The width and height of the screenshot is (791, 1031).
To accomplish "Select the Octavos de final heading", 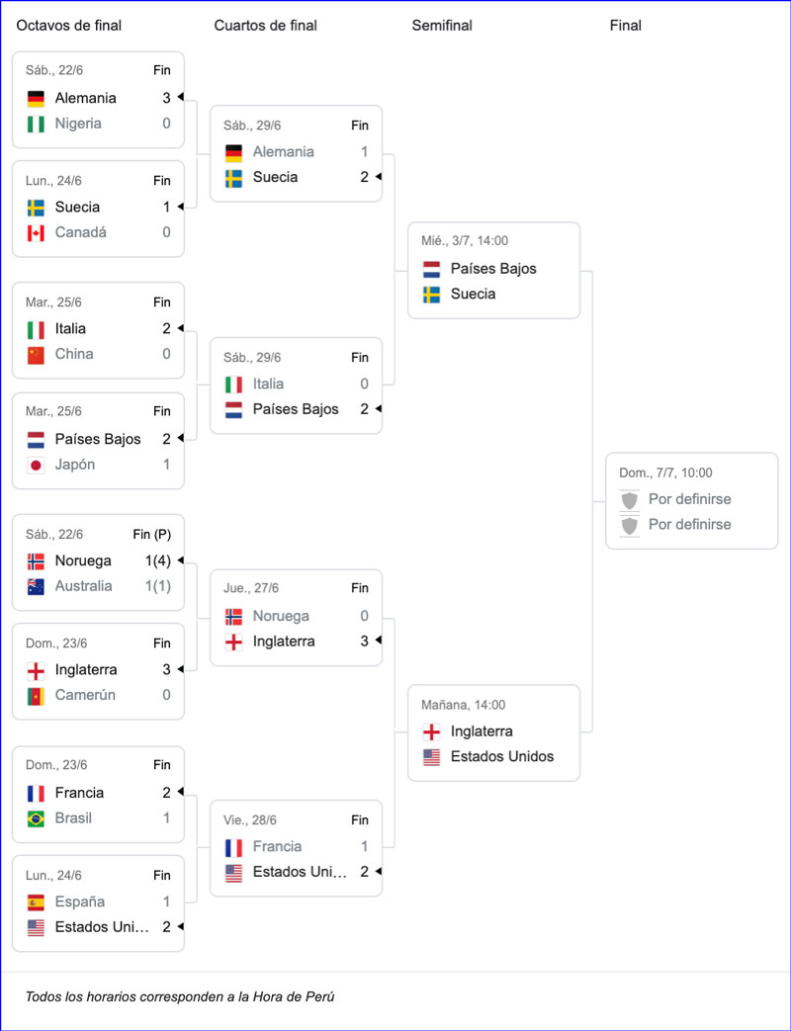I will tap(69, 26).
